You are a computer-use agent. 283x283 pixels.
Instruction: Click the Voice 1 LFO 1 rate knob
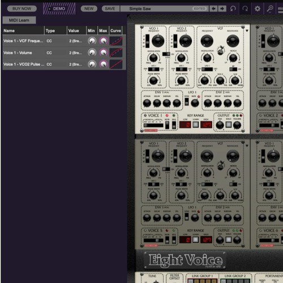tap(195, 103)
